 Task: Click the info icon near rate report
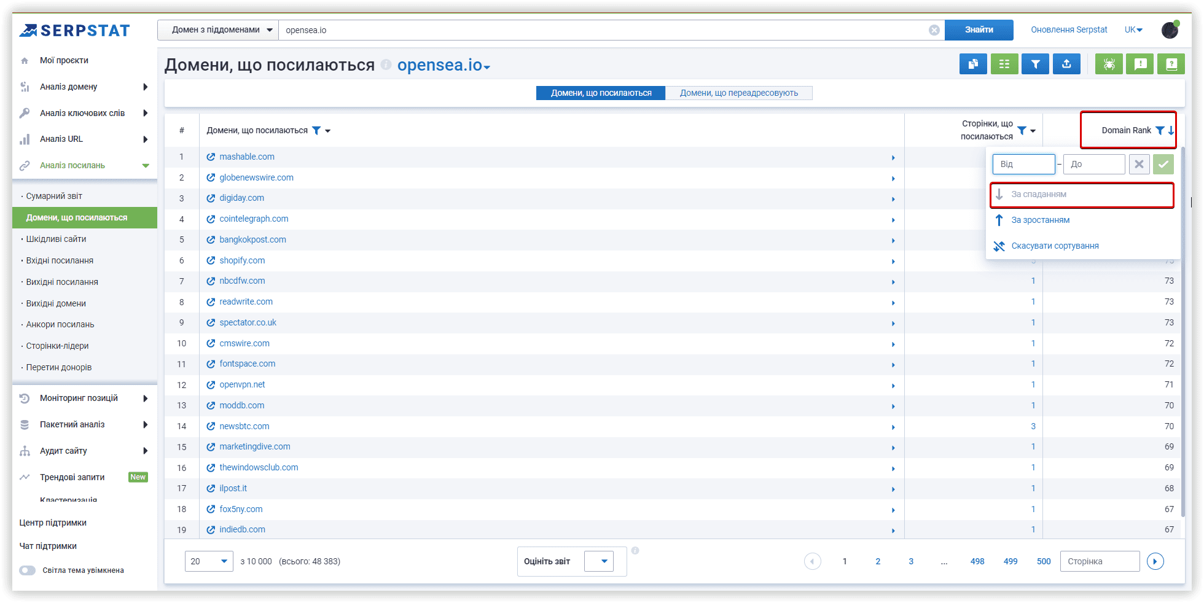(x=635, y=551)
